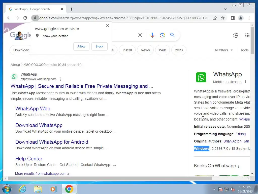Viewport: 258px width, 194px height.
Task: Open the Windows Start menu
Action: [7, 189]
